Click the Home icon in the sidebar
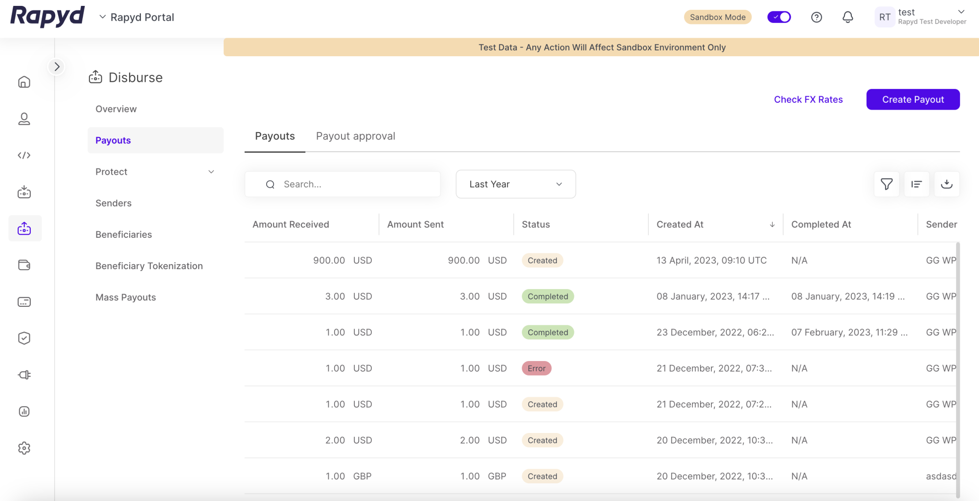This screenshot has width=979, height=501. 24,82
